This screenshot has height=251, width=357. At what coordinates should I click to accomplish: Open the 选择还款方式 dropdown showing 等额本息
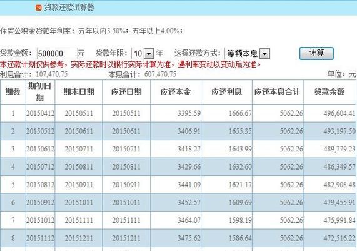[247, 54]
